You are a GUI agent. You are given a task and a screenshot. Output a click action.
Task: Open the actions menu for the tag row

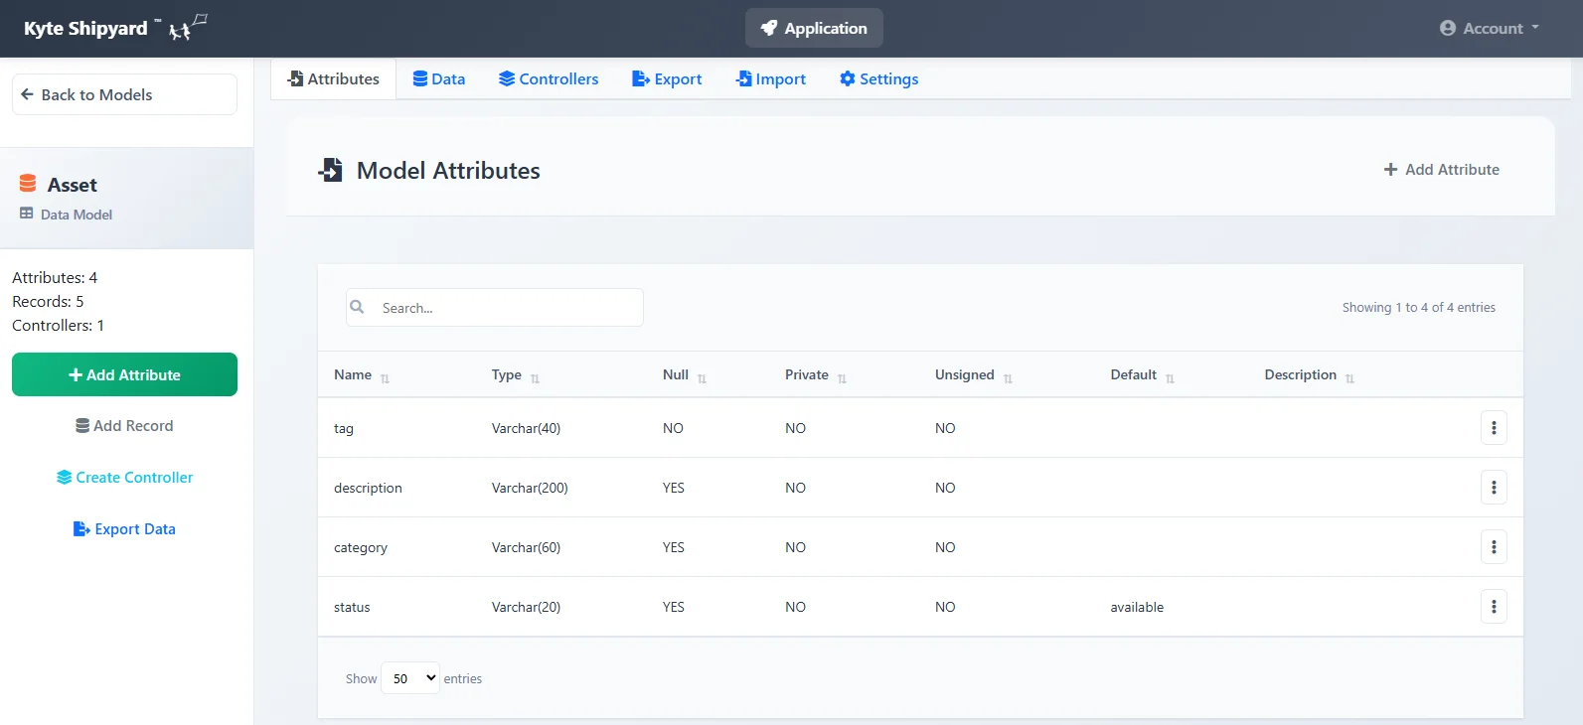1494,428
